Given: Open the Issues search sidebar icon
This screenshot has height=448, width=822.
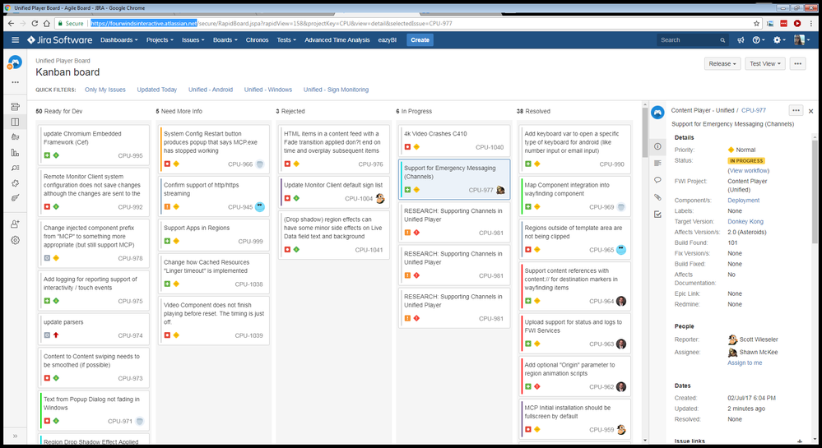Looking at the screenshot, I should pos(15,168).
